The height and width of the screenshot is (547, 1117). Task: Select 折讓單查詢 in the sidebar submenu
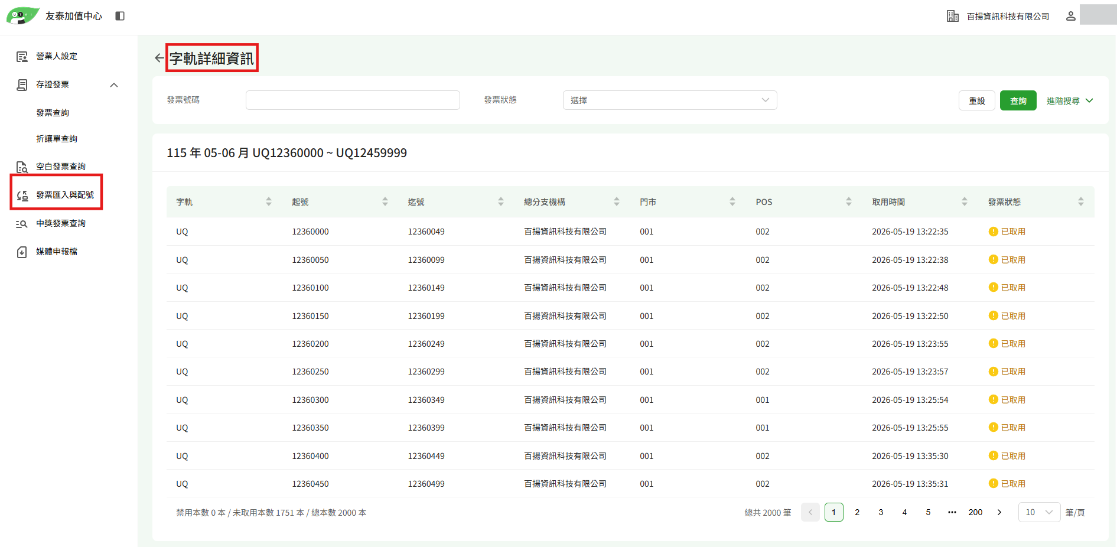[x=57, y=139]
